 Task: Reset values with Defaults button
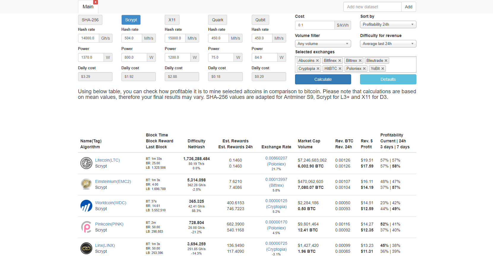[388, 79]
